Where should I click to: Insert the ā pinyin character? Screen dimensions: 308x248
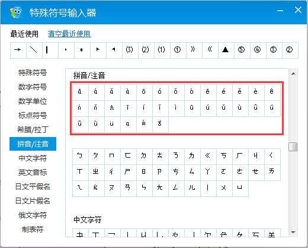[81, 93]
